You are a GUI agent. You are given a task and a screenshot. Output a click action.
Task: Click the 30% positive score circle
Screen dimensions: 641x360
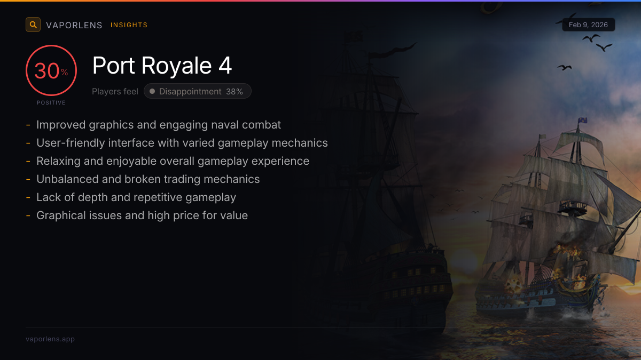51,70
